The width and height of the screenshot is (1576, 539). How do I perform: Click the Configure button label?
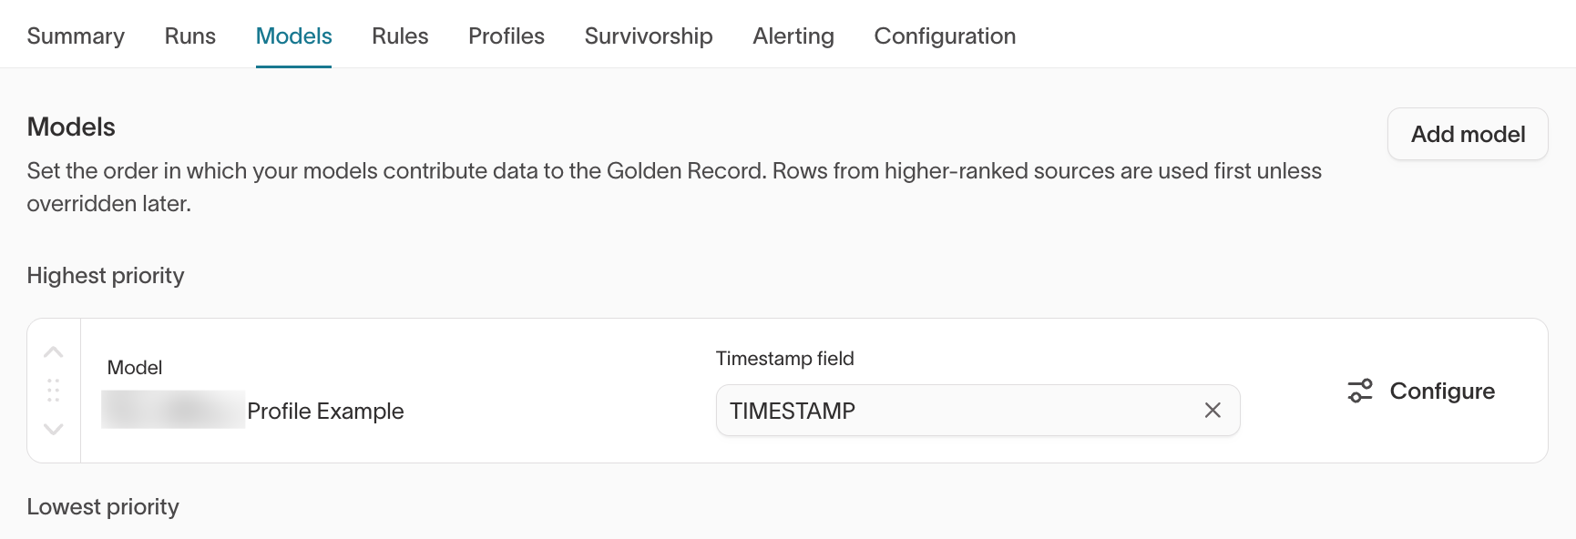[1442, 392]
